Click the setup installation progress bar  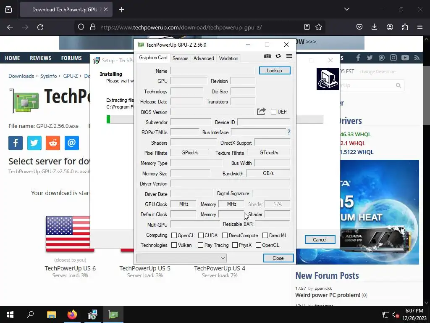pos(120,119)
